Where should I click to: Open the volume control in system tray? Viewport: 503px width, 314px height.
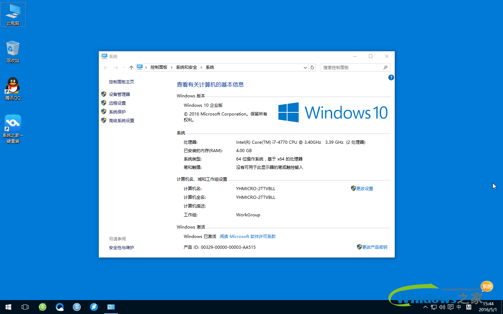(x=442, y=307)
